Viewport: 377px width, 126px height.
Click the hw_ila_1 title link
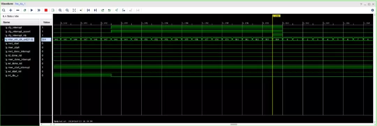click(x=20, y=4)
